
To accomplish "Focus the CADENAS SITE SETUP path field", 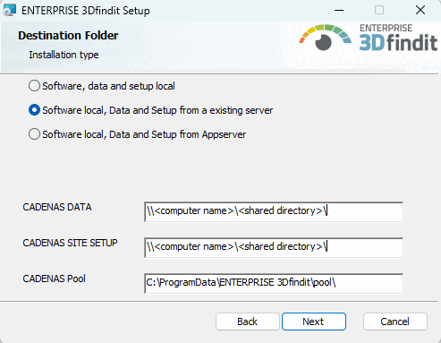I will pyautogui.click(x=274, y=247).
